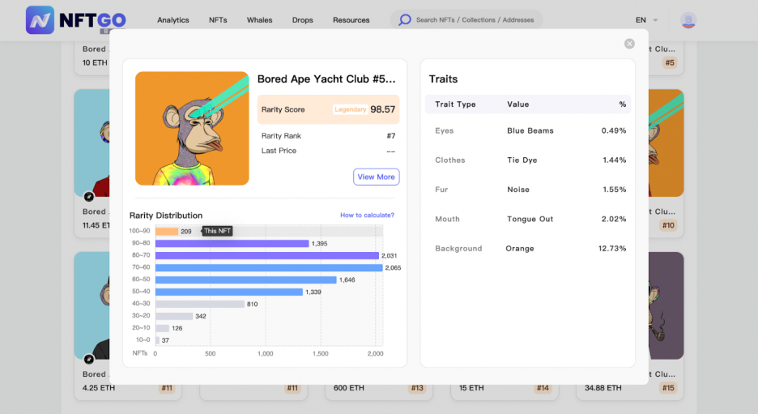Click the Noise fur trait
This screenshot has width=758, height=414.
tap(518, 190)
